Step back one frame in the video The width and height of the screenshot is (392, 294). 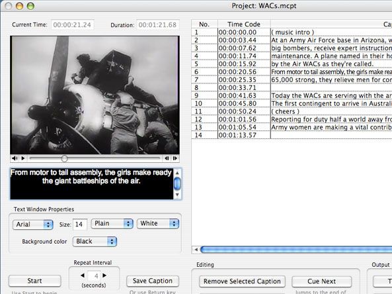tap(167, 158)
